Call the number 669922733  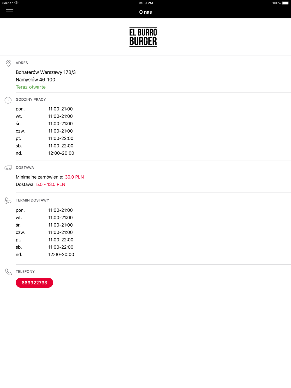[34, 283]
